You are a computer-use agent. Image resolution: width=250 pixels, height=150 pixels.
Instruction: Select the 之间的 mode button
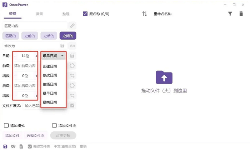click(x=68, y=36)
